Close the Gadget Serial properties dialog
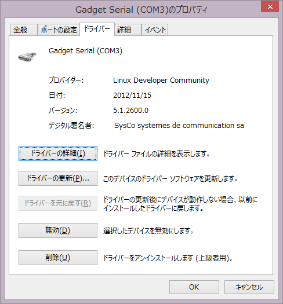The width and height of the screenshot is (283, 304). 270,7
